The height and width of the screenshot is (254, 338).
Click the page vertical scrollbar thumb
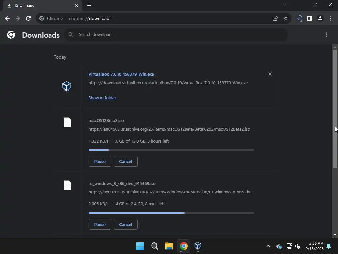click(x=335, y=108)
